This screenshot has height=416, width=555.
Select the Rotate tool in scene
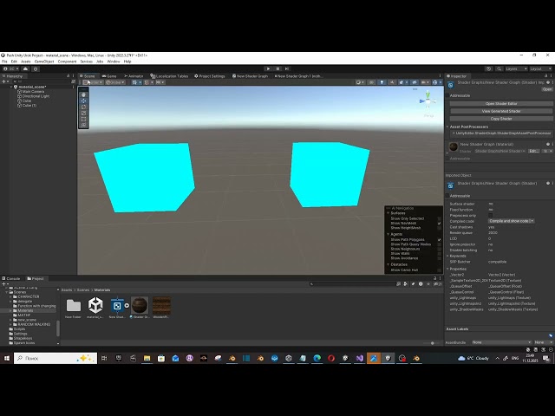83,107
